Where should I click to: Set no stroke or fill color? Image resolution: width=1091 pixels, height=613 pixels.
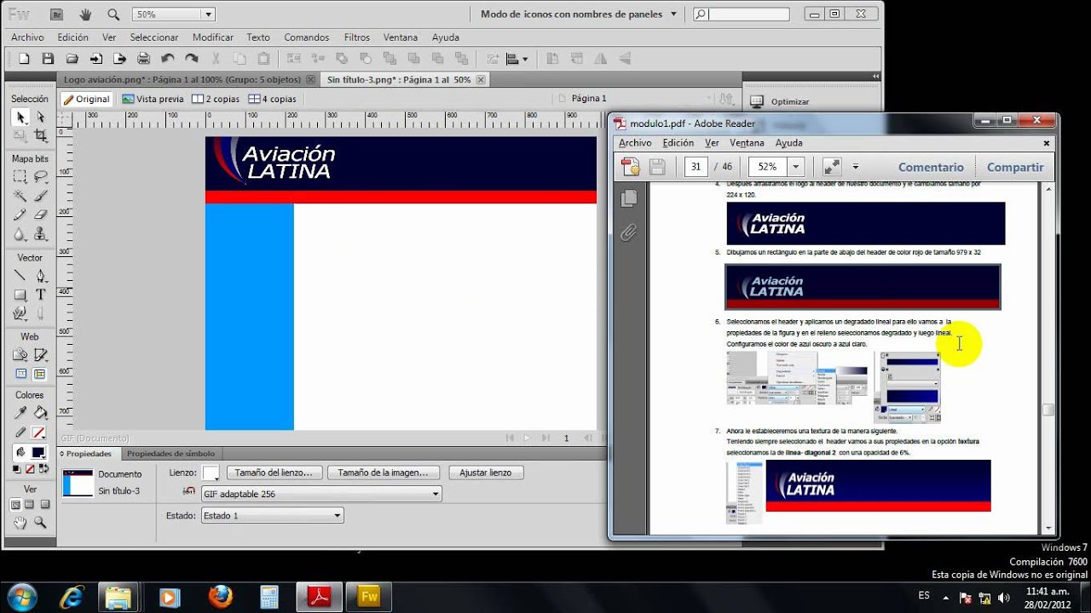(31, 469)
